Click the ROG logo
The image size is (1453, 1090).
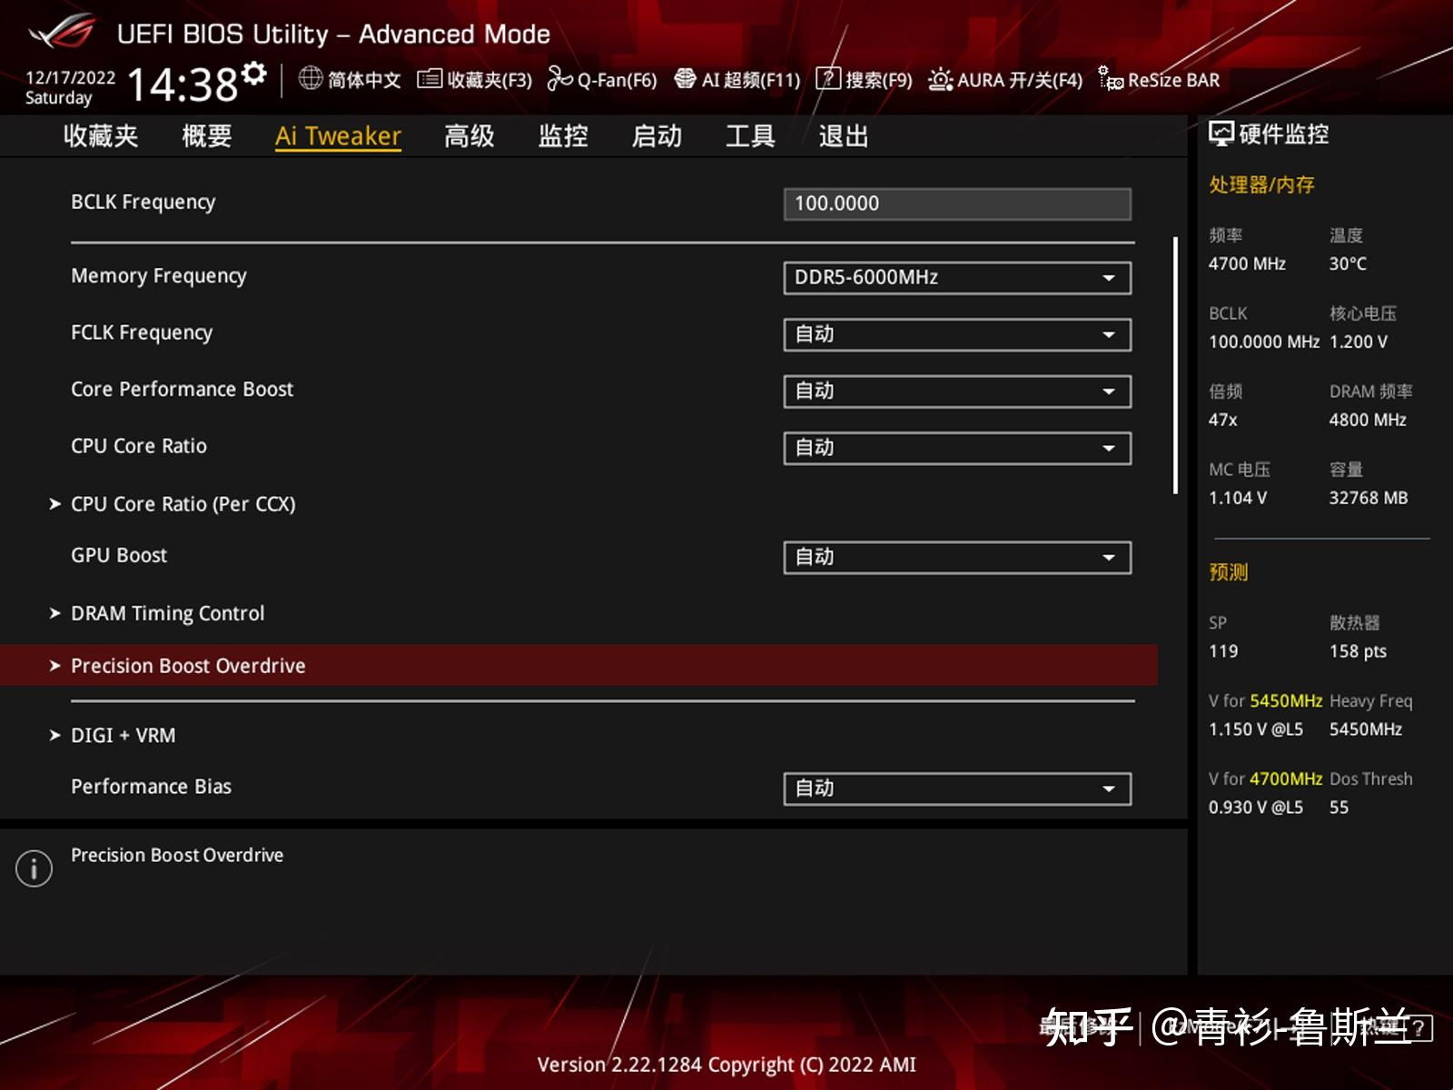tap(63, 32)
